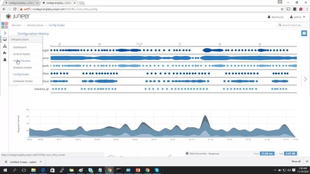
Task: Click the browser back arrow
Action: (x=4, y=9)
